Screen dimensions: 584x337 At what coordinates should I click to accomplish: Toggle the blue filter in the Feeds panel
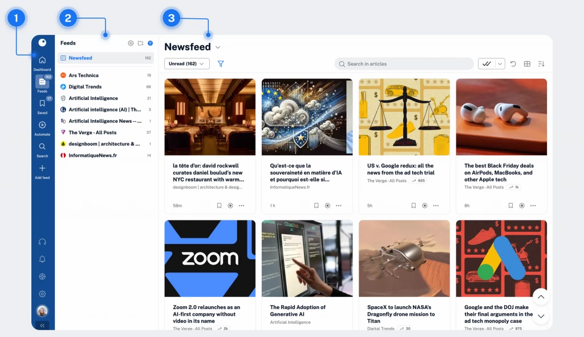[150, 43]
